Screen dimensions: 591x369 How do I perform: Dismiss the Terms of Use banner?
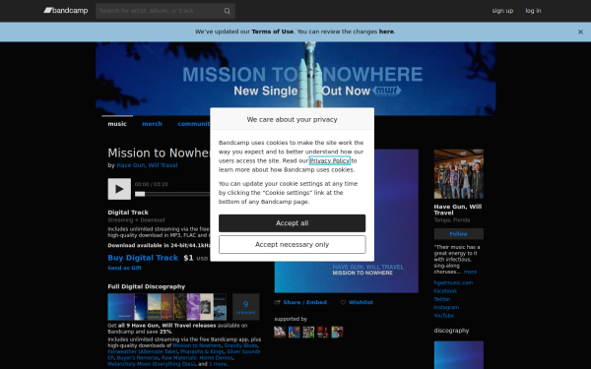[x=580, y=32]
